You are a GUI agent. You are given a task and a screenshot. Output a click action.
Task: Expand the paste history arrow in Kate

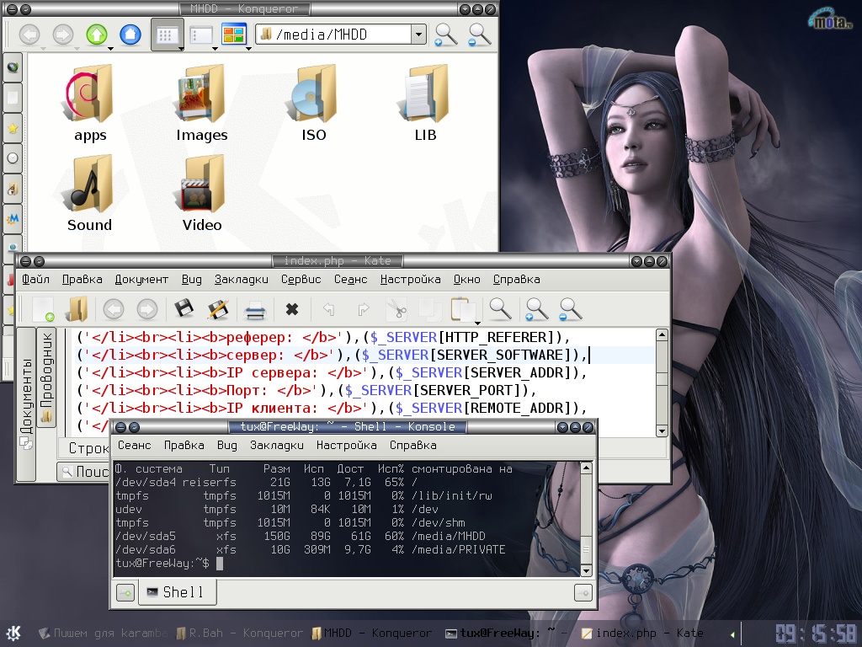tap(477, 323)
